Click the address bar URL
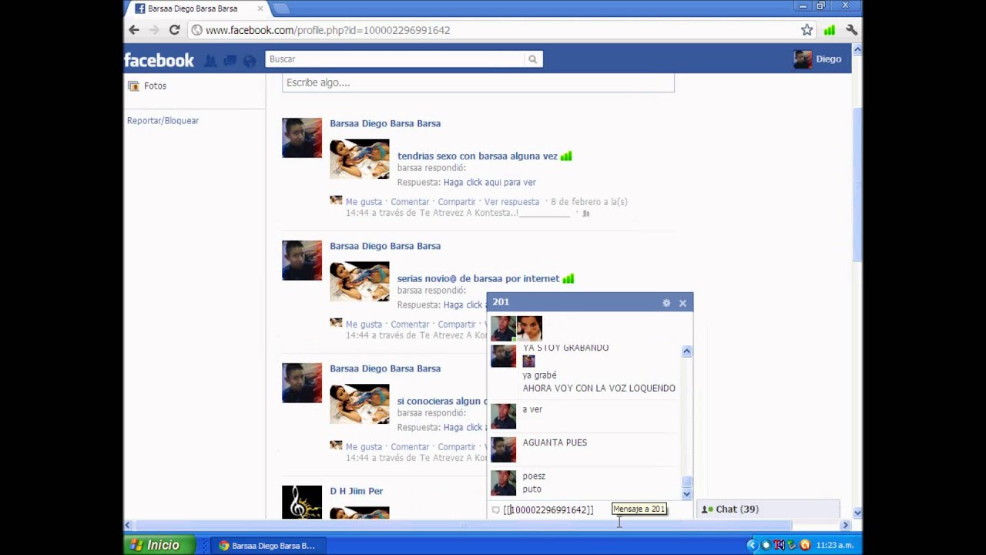 click(x=328, y=30)
